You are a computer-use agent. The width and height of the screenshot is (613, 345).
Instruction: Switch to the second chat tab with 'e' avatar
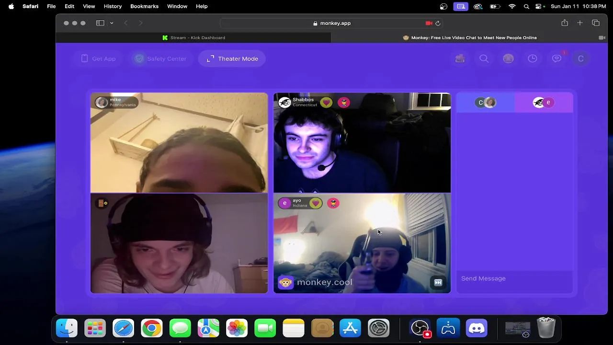coord(544,103)
